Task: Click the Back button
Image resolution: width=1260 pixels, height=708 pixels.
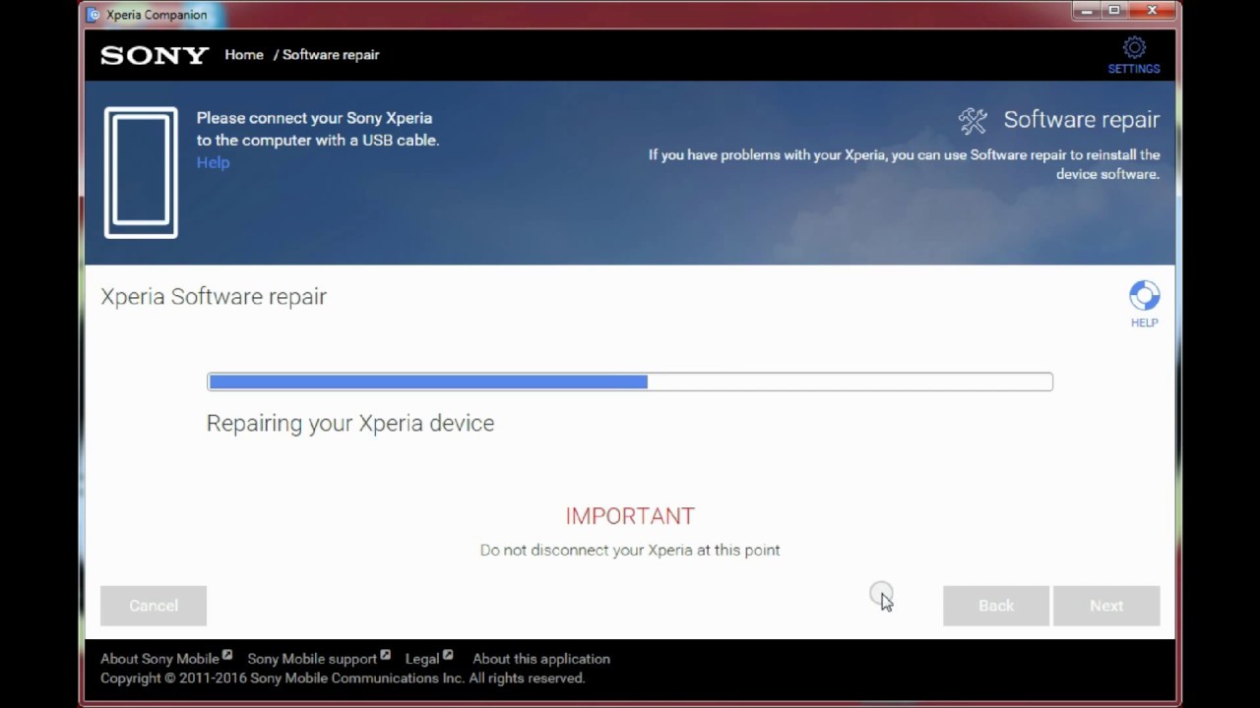Action: (x=996, y=606)
